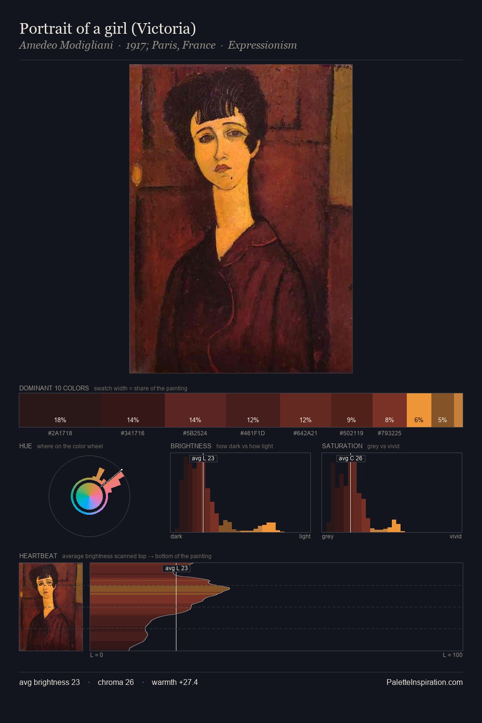Viewport: 482px width, 723px height.
Task: Click the HEARTBEAT section heading
Action: pyautogui.click(x=38, y=556)
